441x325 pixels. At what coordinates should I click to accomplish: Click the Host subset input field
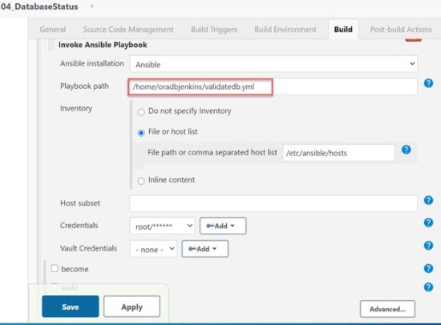coord(273,203)
